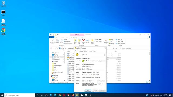
Task: Click the Explorer help question mark icon
Action: (149, 37)
